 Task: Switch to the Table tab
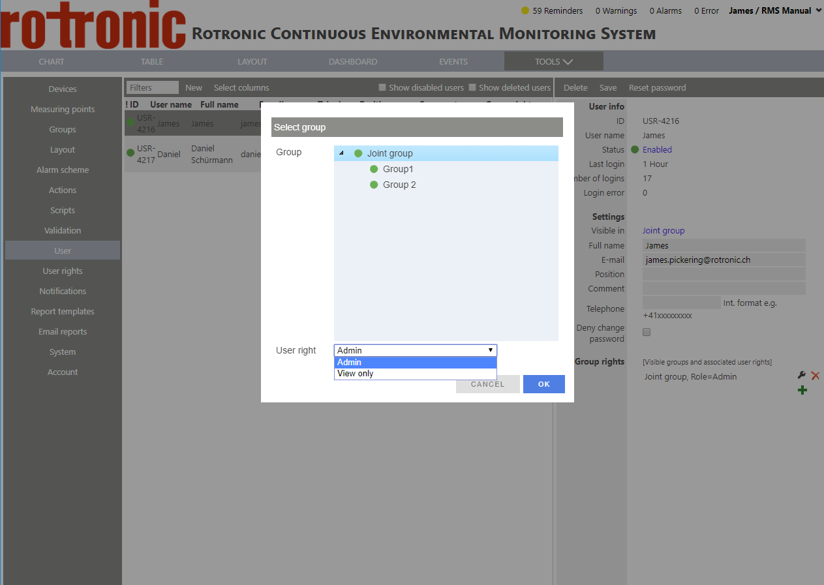(x=152, y=61)
